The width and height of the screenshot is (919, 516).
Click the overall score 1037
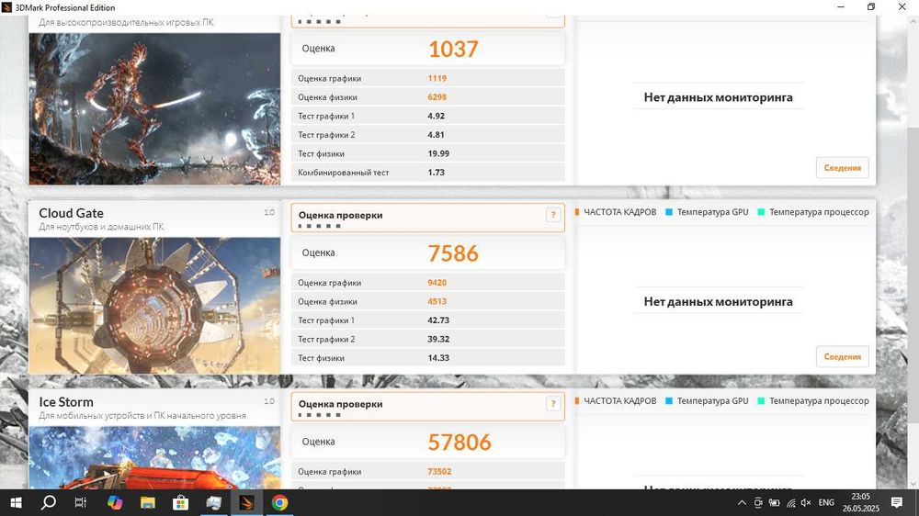pos(453,49)
